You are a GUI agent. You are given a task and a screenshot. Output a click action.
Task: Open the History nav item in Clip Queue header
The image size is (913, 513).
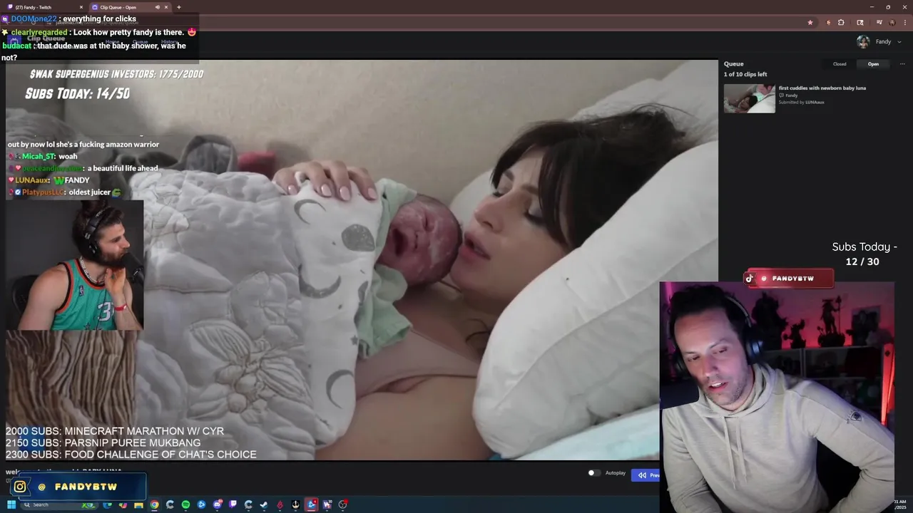[169, 42]
